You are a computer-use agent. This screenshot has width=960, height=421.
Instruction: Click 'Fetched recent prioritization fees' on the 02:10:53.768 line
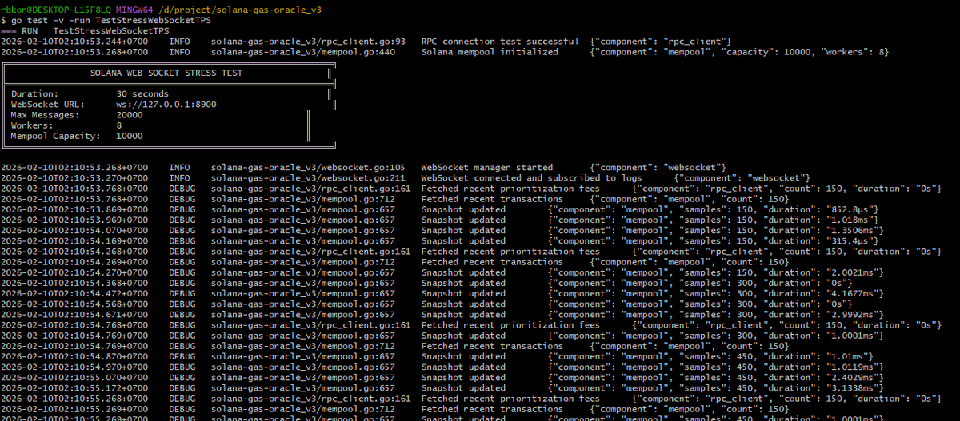tap(510, 189)
